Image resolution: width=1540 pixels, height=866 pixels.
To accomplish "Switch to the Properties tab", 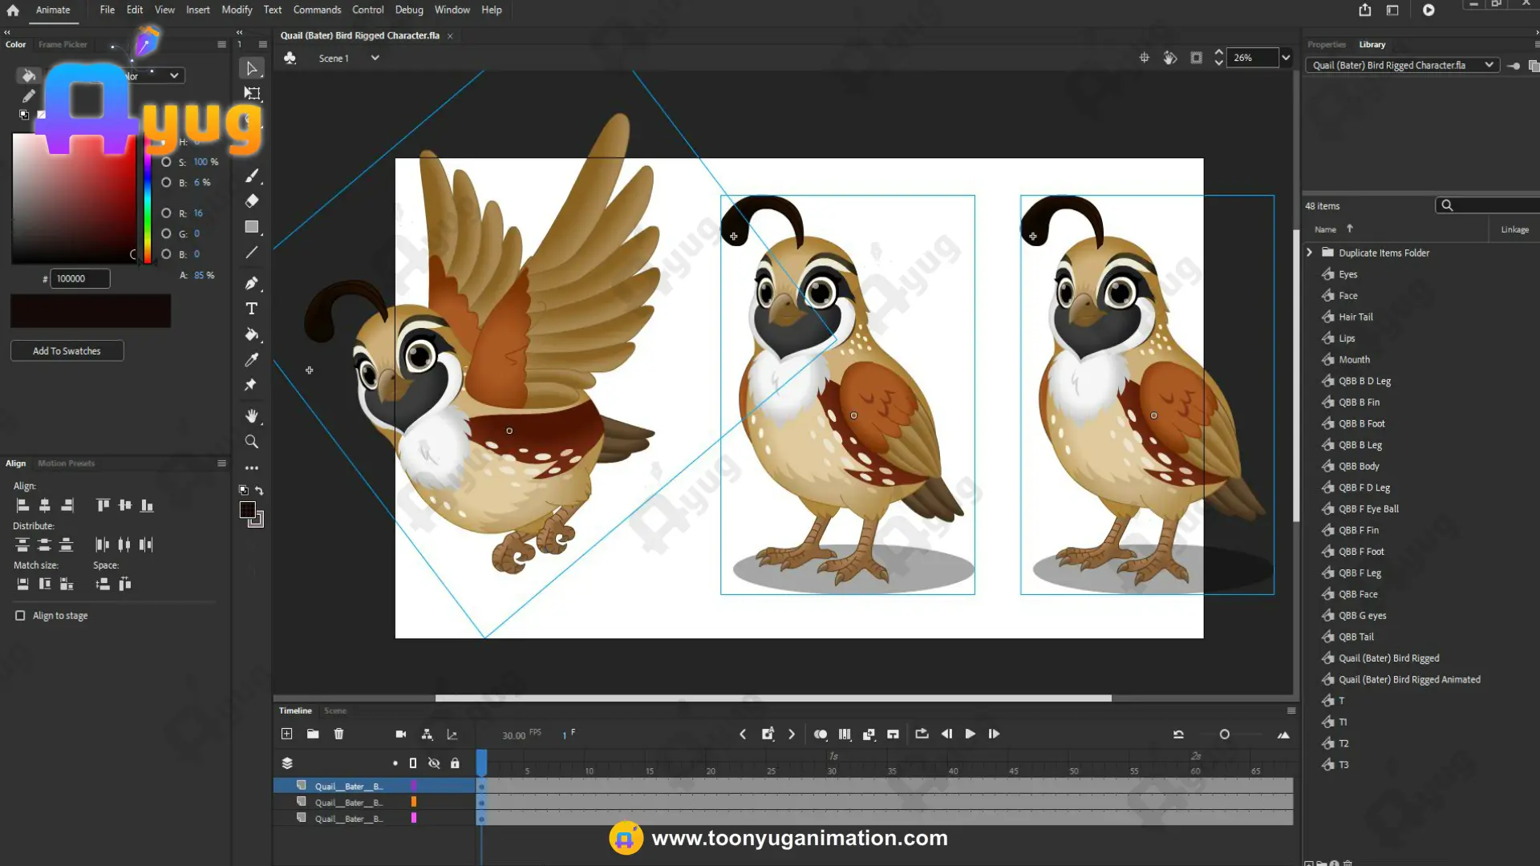I will click(x=1327, y=44).
